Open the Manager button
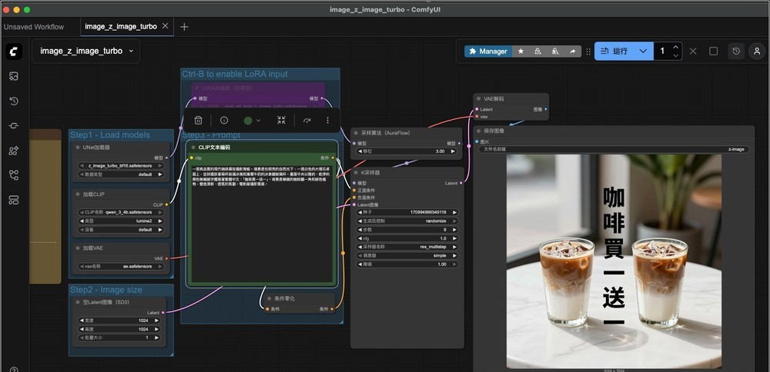 (487, 51)
